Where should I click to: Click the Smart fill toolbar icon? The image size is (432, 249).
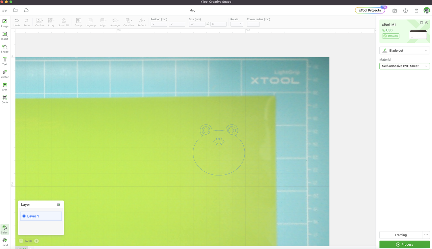pos(63,22)
